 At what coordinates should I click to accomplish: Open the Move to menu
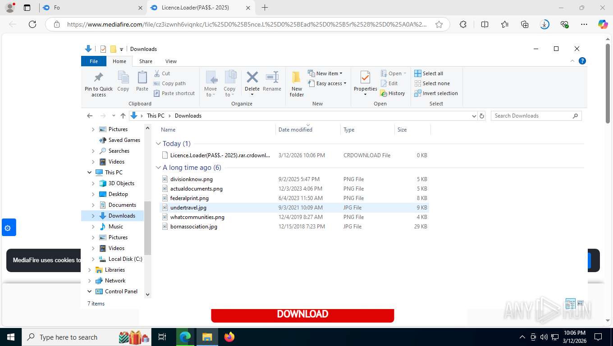click(210, 84)
